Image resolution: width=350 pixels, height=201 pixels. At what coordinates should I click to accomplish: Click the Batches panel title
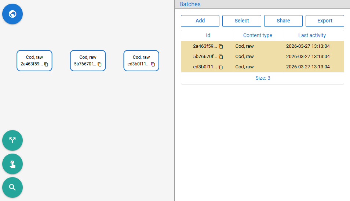(x=190, y=4)
